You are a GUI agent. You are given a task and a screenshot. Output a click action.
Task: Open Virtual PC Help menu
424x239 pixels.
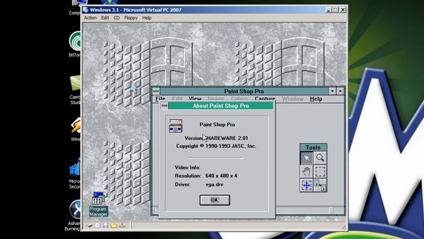[146, 18]
